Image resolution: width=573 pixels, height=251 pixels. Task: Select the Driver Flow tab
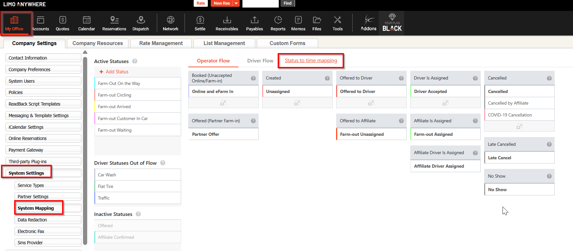[x=260, y=60]
